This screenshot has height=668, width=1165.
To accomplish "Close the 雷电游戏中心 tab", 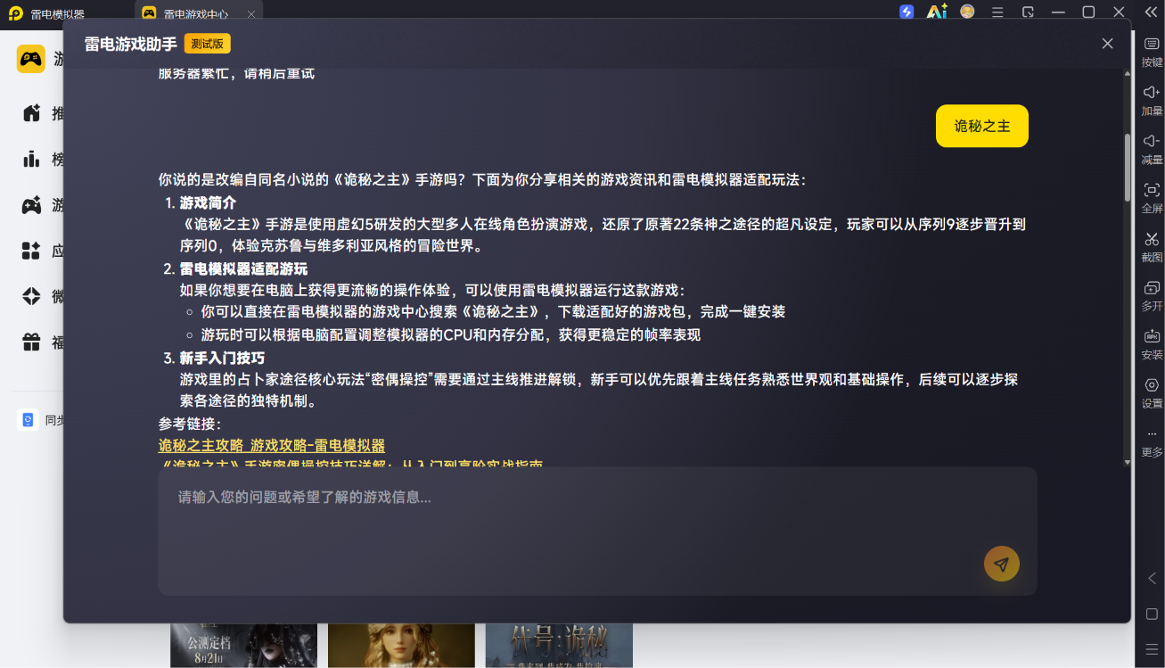I will coord(250,14).
